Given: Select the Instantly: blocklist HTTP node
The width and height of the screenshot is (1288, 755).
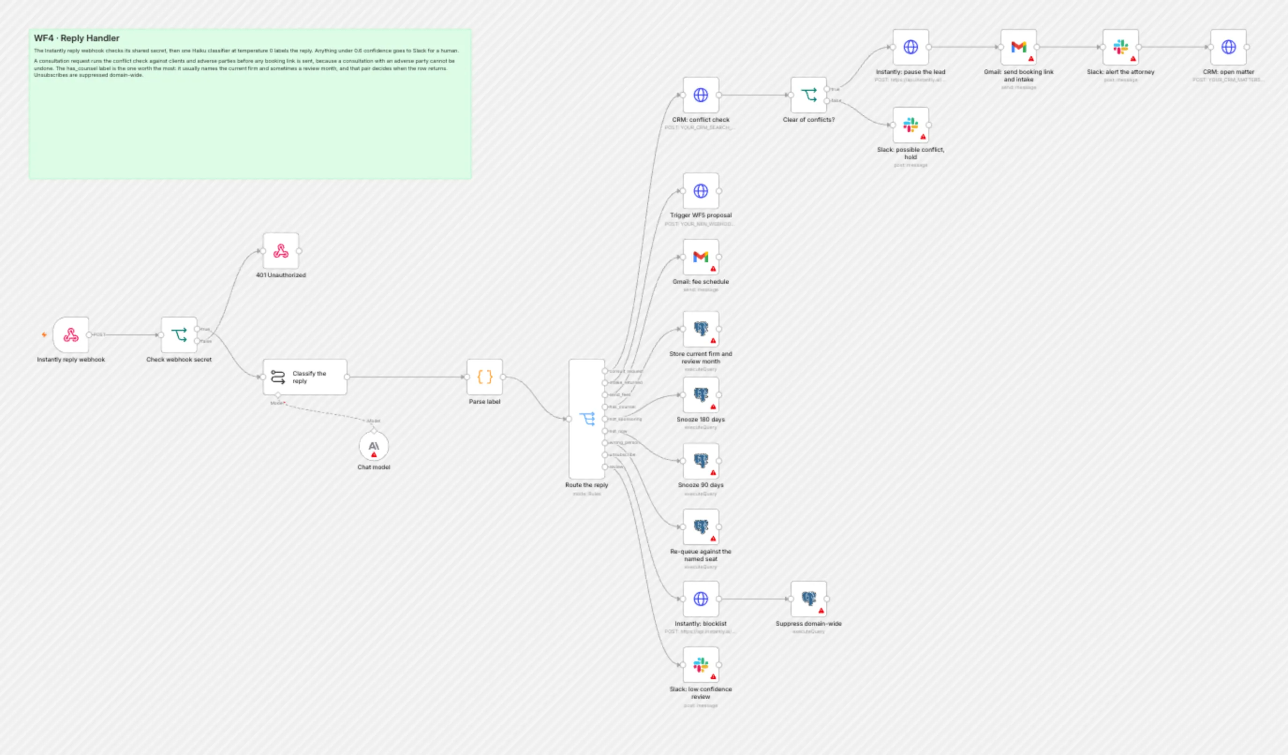Looking at the screenshot, I should coord(701,599).
